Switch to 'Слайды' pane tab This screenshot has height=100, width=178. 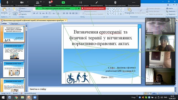[4, 23]
